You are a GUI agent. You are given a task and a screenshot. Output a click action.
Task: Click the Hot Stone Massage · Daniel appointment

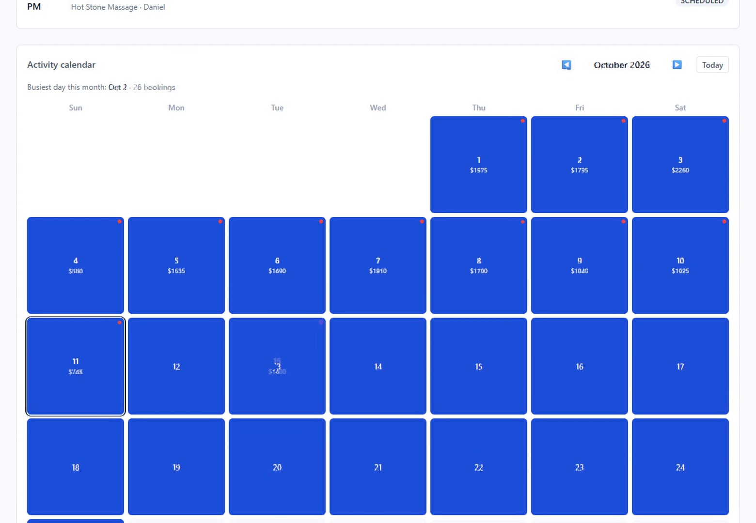118,7
